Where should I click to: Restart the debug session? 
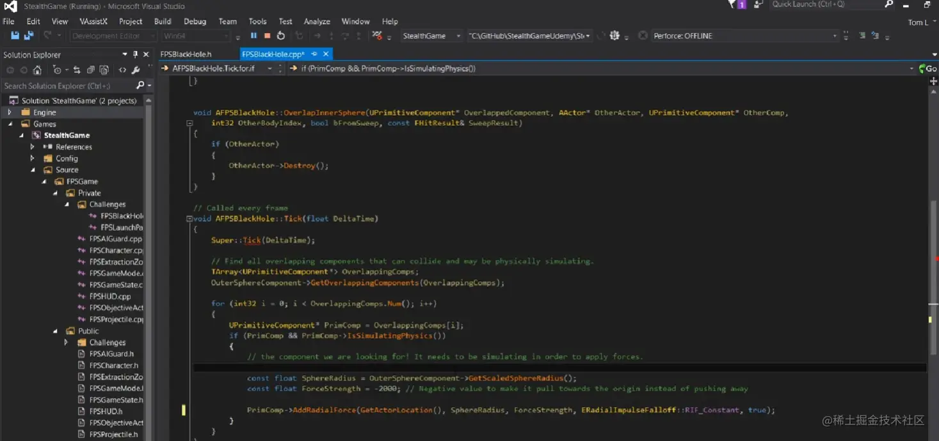281,36
